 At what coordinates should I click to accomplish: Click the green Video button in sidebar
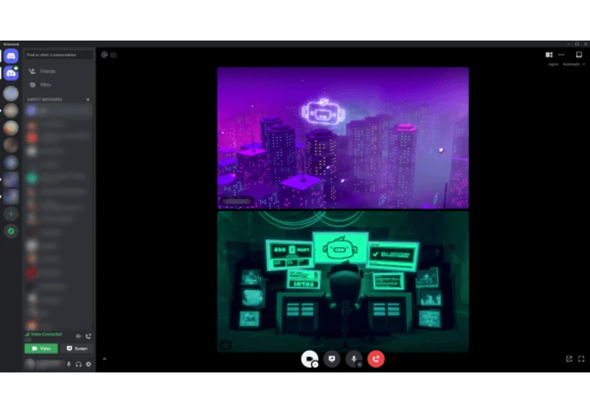point(41,349)
